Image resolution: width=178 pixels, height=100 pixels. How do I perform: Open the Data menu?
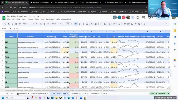click(x=37, y=19)
